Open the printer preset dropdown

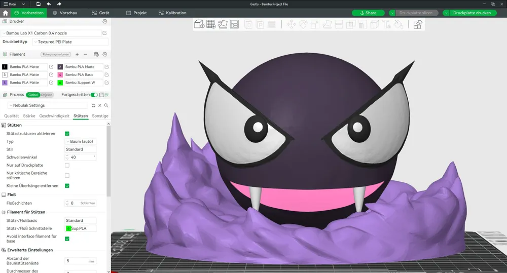pyautogui.click(x=52, y=33)
